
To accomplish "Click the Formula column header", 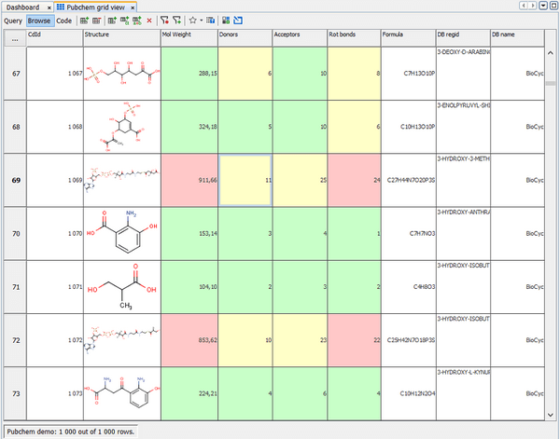I will (407, 35).
